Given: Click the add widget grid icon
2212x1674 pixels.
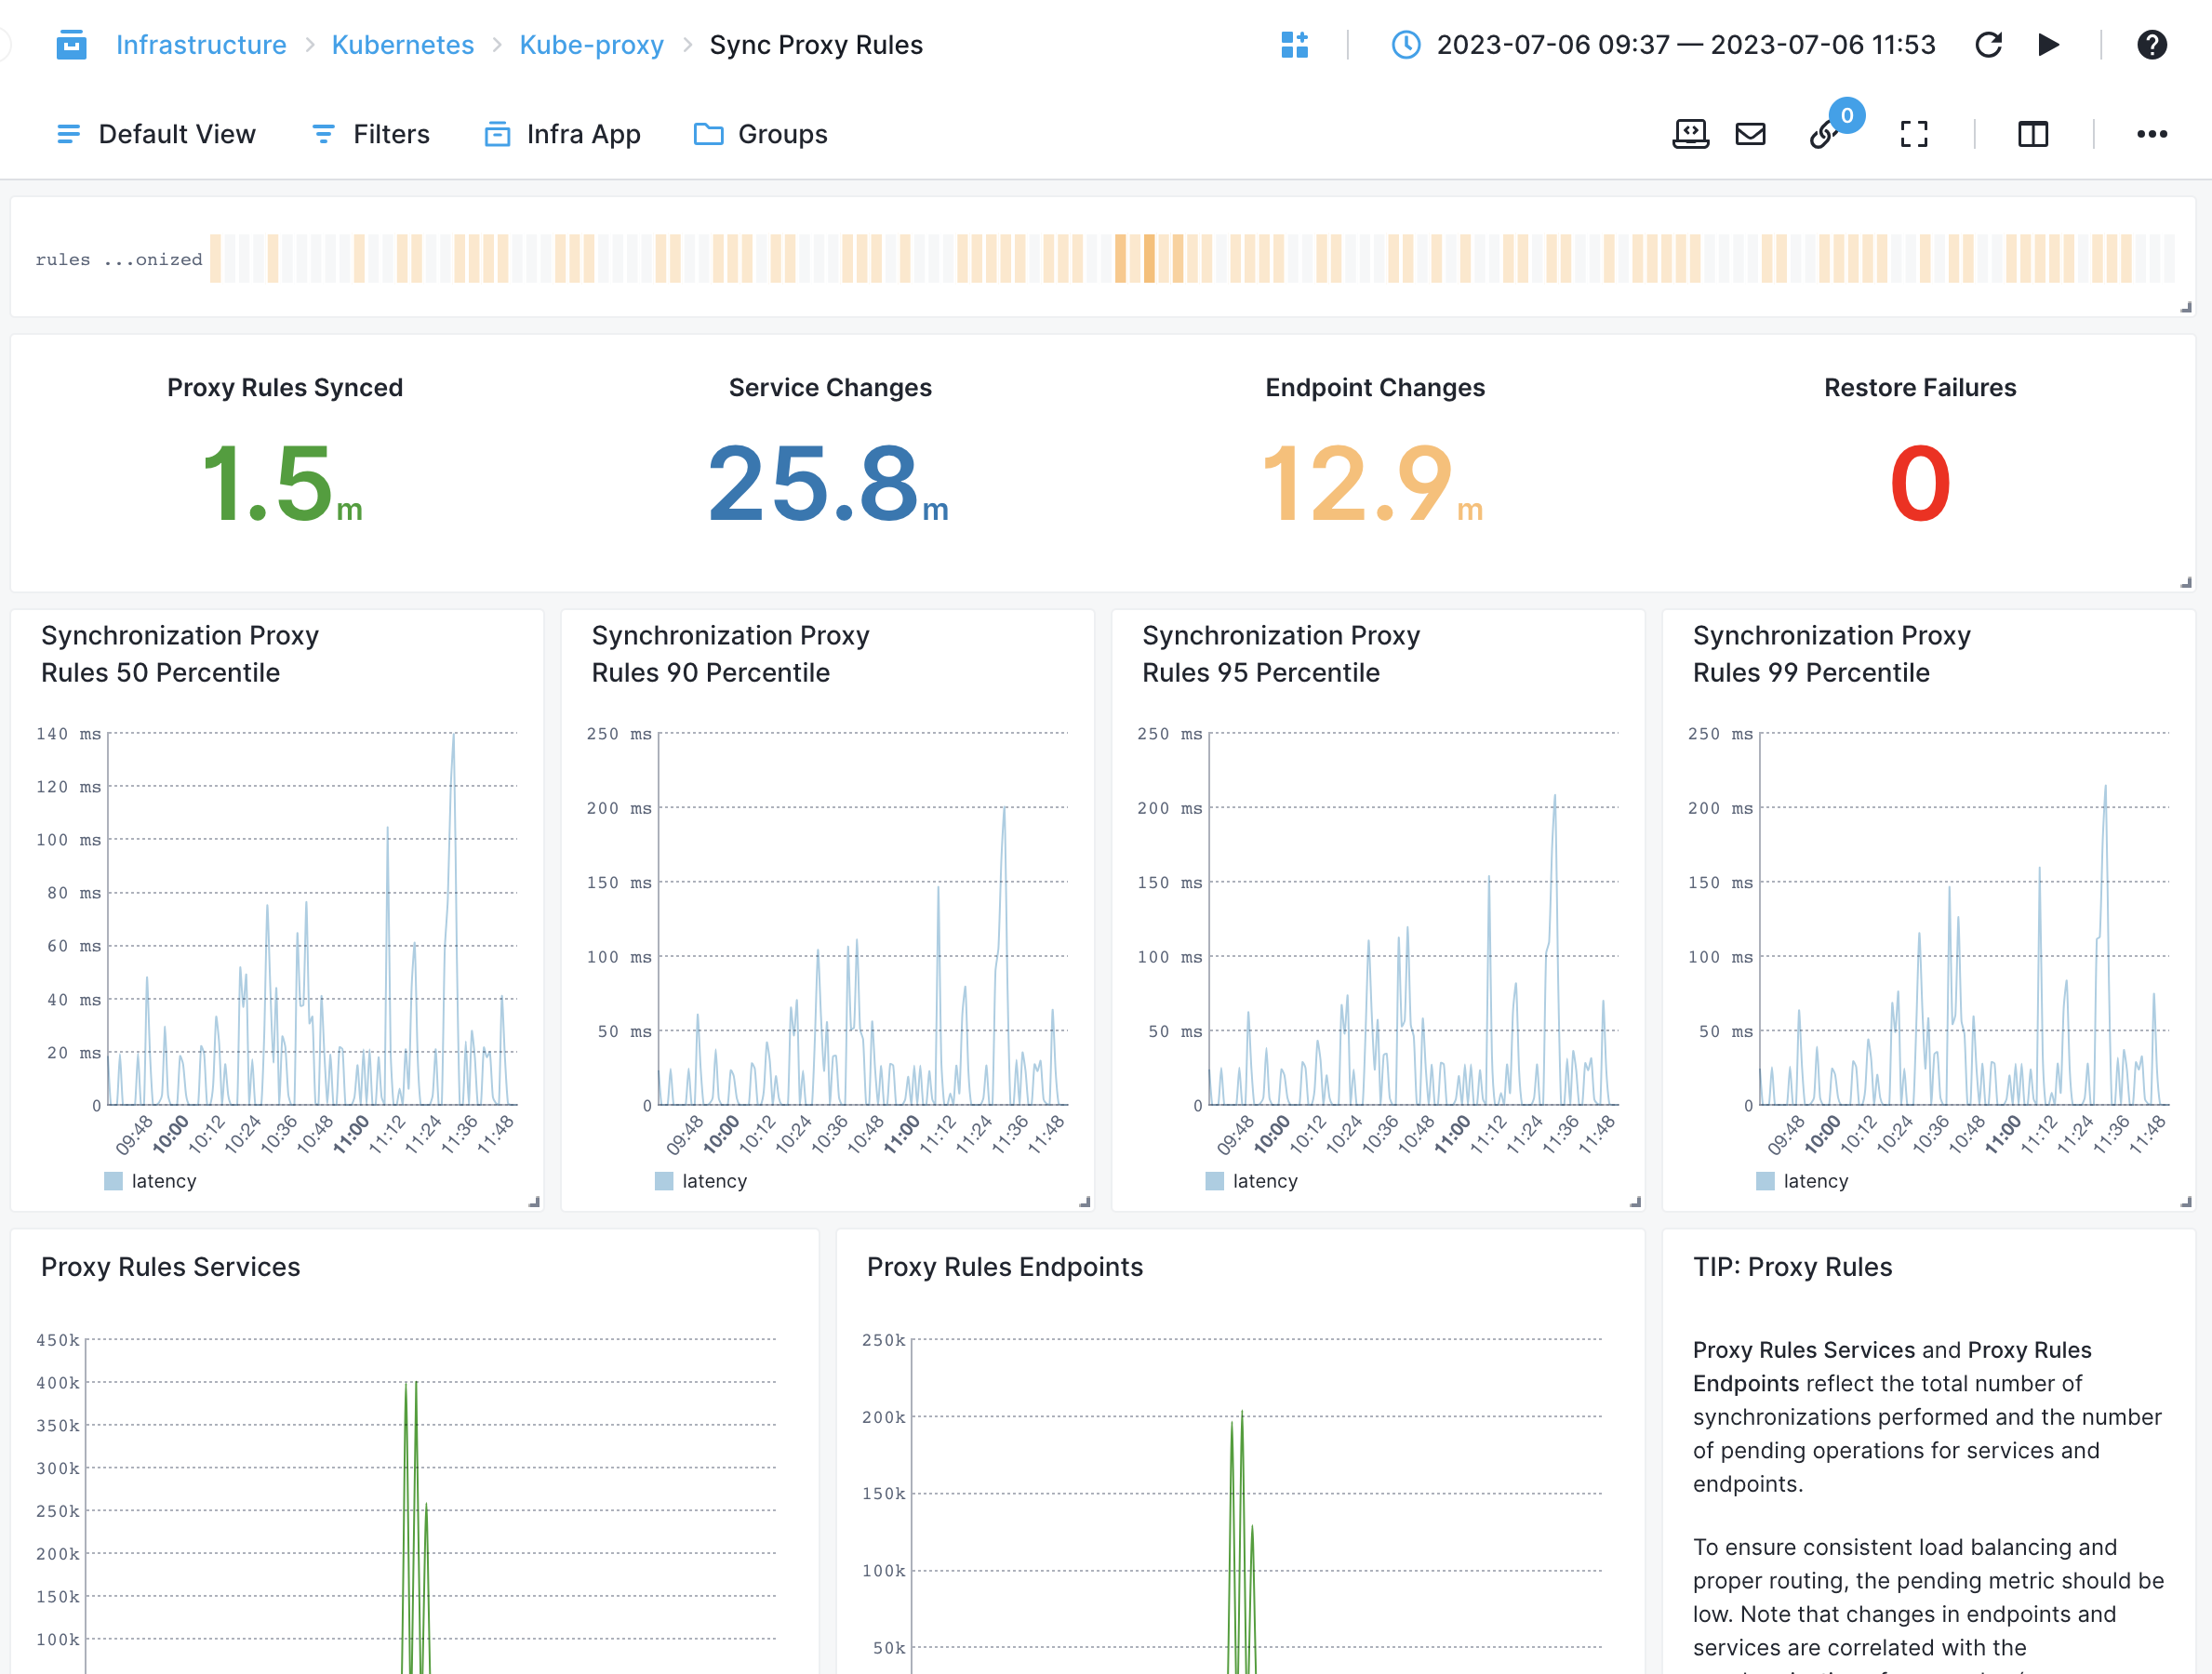Looking at the screenshot, I should (1294, 45).
